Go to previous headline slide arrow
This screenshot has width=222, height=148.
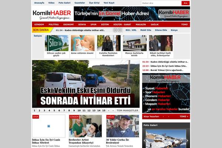[108, 110]
